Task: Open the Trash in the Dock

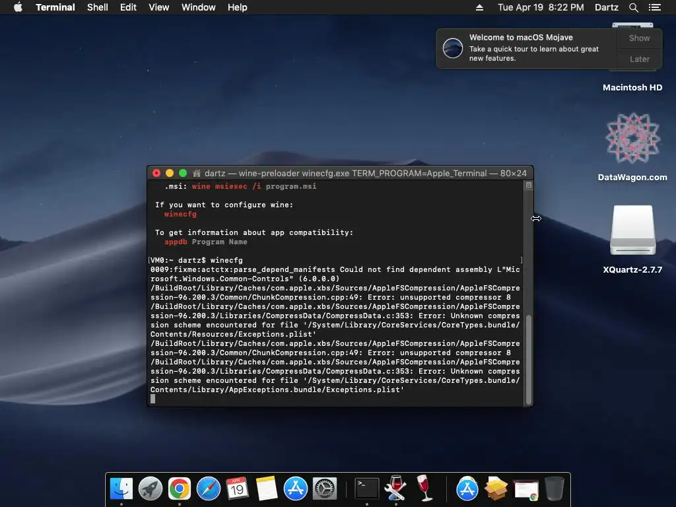Action: (x=555, y=489)
